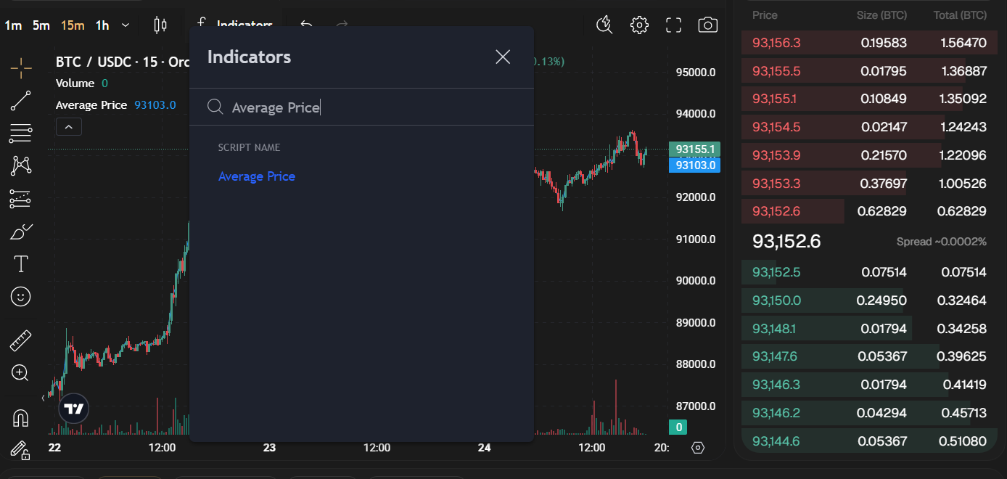Image resolution: width=1007 pixels, height=479 pixels.
Task: Take a chart snapshot with camera icon
Action: [x=707, y=25]
